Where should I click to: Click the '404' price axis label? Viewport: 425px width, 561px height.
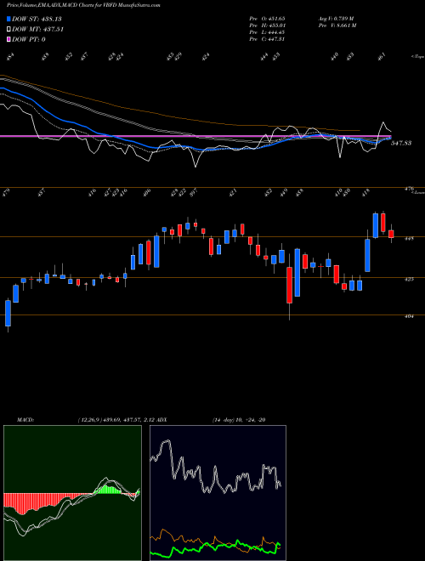click(411, 316)
